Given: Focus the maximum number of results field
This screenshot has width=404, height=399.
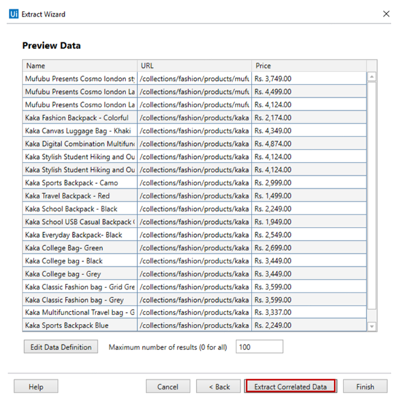Looking at the screenshot, I should (259, 347).
